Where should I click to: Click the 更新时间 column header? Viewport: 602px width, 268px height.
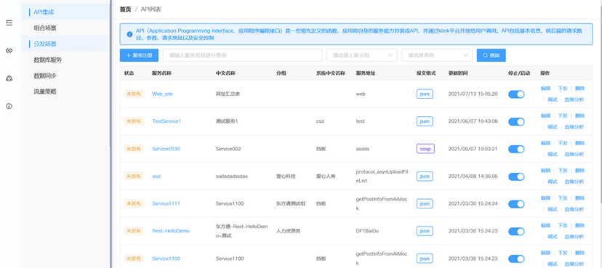pos(458,73)
